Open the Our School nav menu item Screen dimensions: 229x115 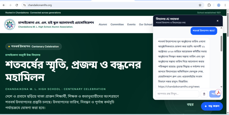coord(145,24)
